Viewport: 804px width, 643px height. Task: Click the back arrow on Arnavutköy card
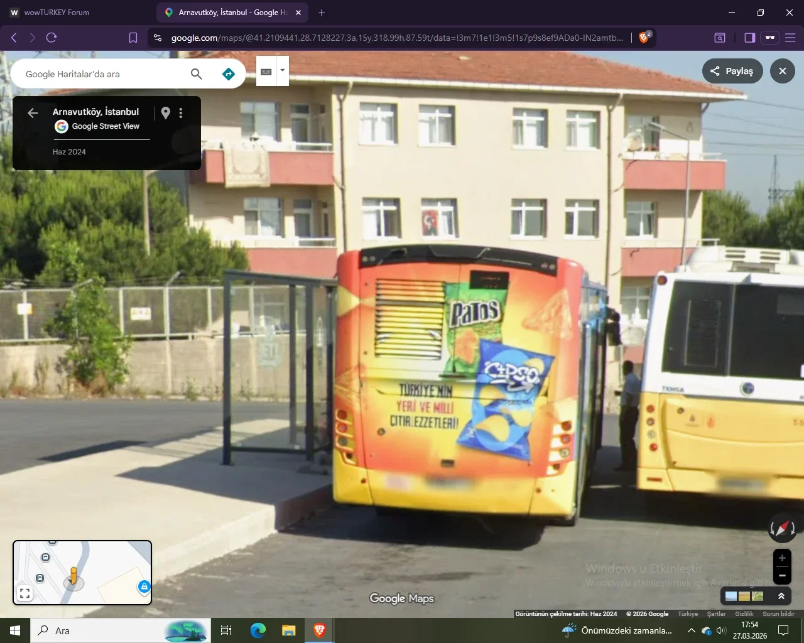(32, 112)
